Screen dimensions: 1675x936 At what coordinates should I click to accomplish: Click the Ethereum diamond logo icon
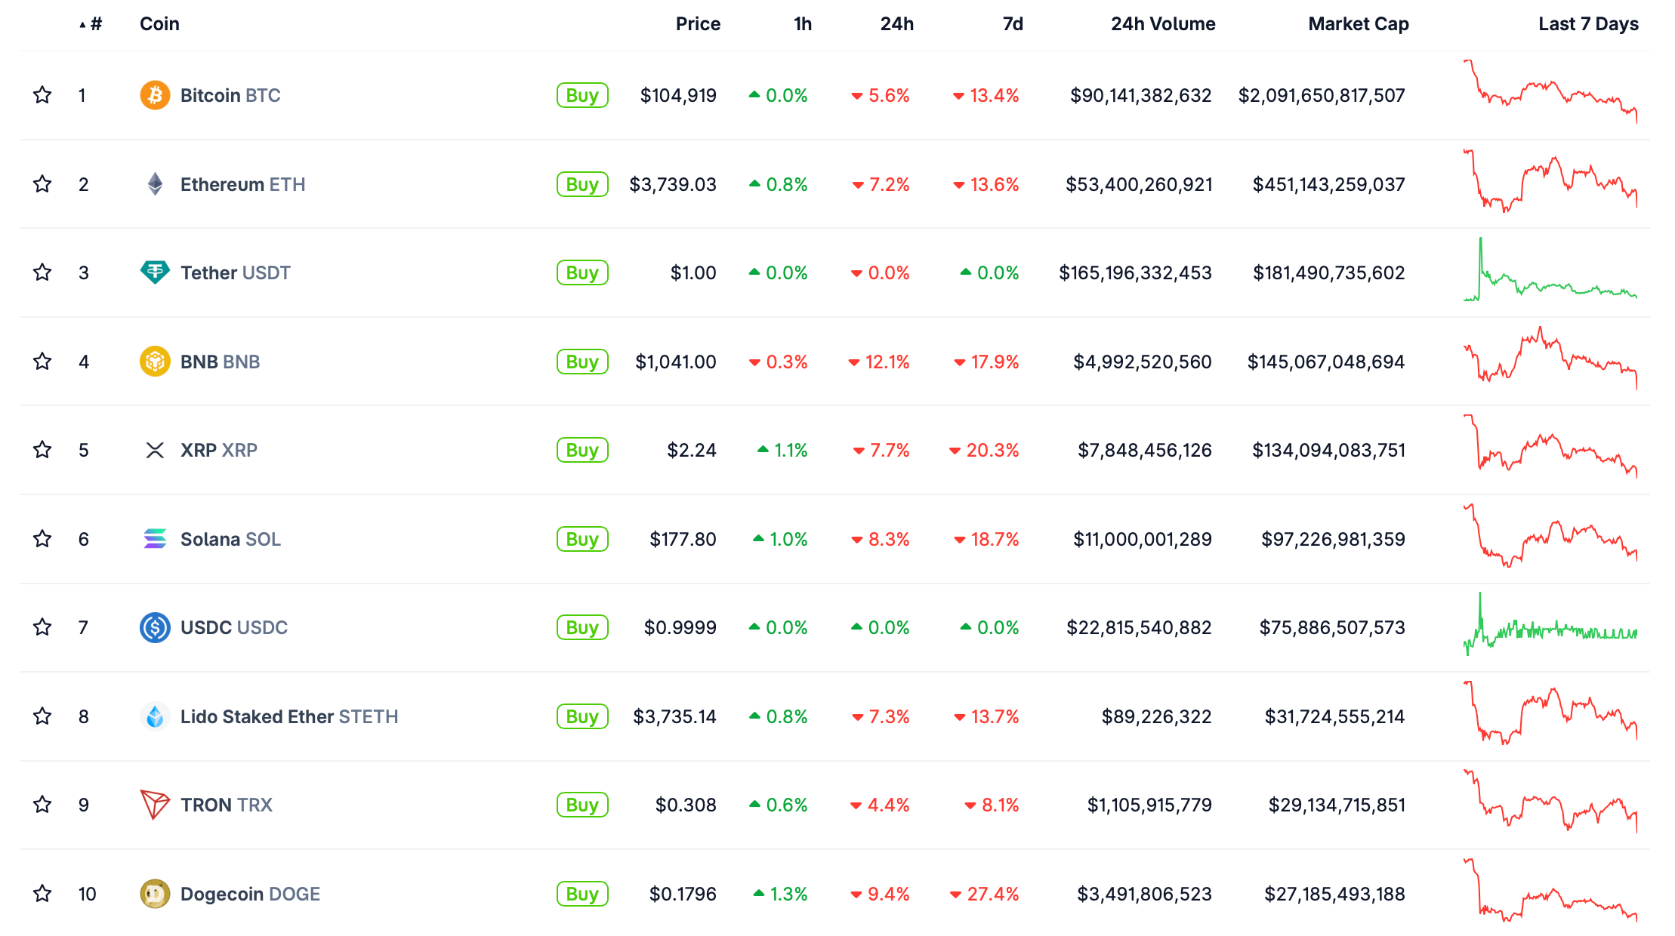155,184
